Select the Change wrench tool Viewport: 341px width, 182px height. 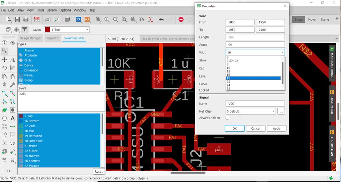tap(13, 85)
